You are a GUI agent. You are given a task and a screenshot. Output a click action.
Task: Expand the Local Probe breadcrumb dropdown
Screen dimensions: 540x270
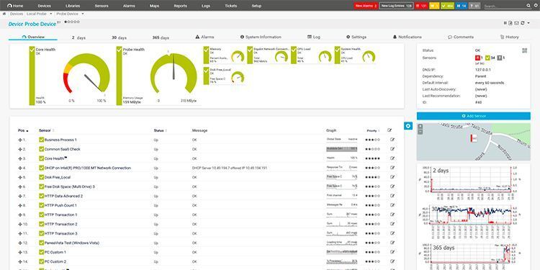point(51,14)
